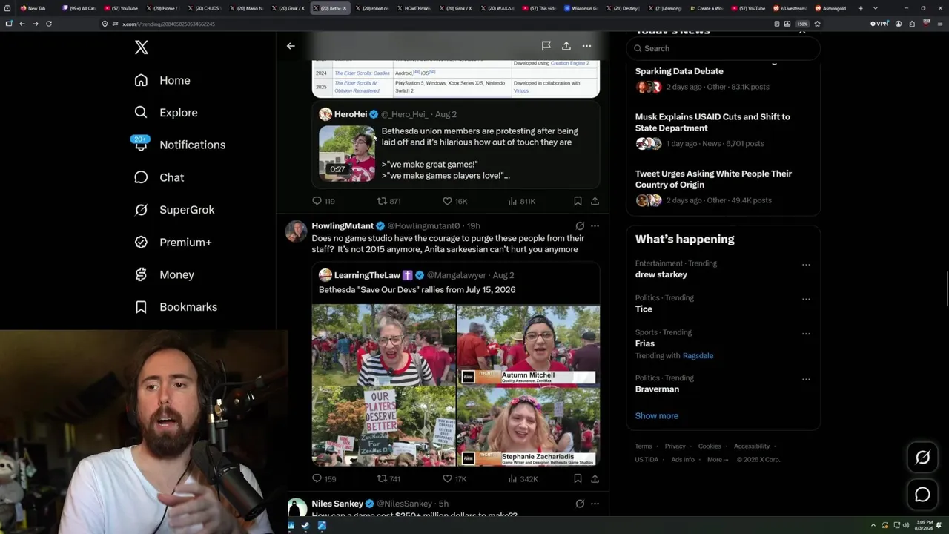Viewport: 949px width, 534px height.
Task: Open the Autumn Mitchell rally image
Action: coord(528,345)
